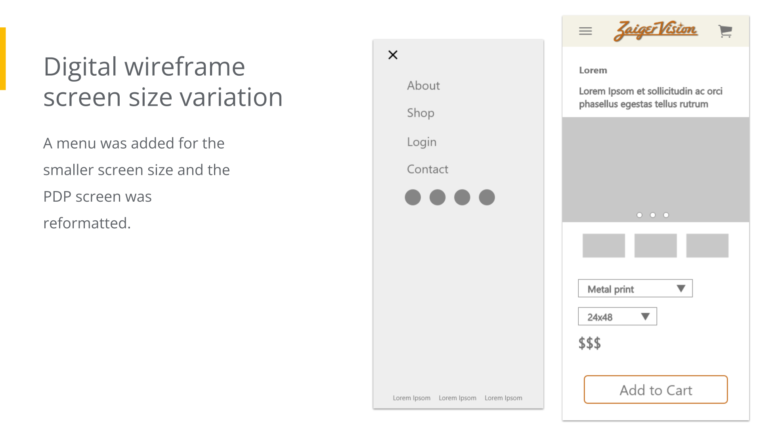Click the first Lorem Ipsum footer link
This screenshot has width=761, height=428.
411,398
